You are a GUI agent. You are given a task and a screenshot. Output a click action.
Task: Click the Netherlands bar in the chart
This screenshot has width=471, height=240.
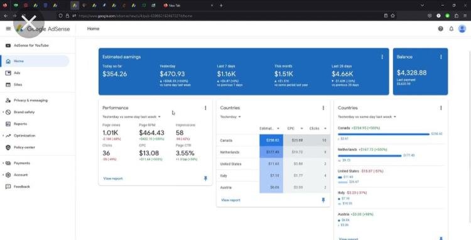tap(369, 156)
